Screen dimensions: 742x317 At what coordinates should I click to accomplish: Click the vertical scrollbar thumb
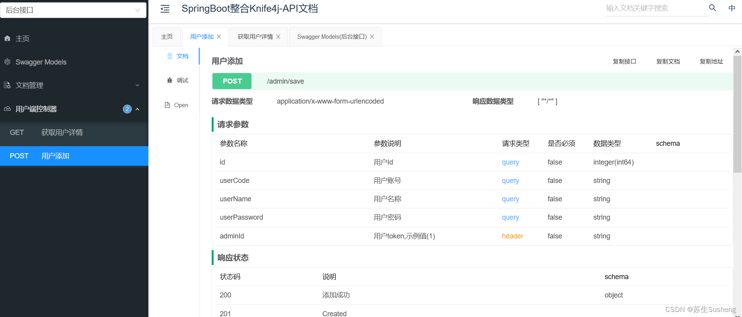(737, 114)
